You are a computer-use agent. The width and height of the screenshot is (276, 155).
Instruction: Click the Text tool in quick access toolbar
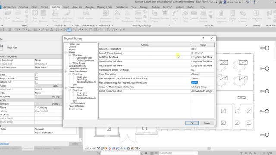tap(52, 30)
